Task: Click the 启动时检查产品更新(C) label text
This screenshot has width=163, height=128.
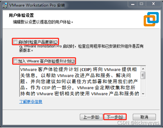Action: point(38,42)
